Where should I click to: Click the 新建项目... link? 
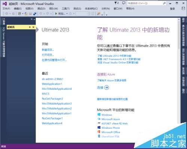[x=48, y=50]
